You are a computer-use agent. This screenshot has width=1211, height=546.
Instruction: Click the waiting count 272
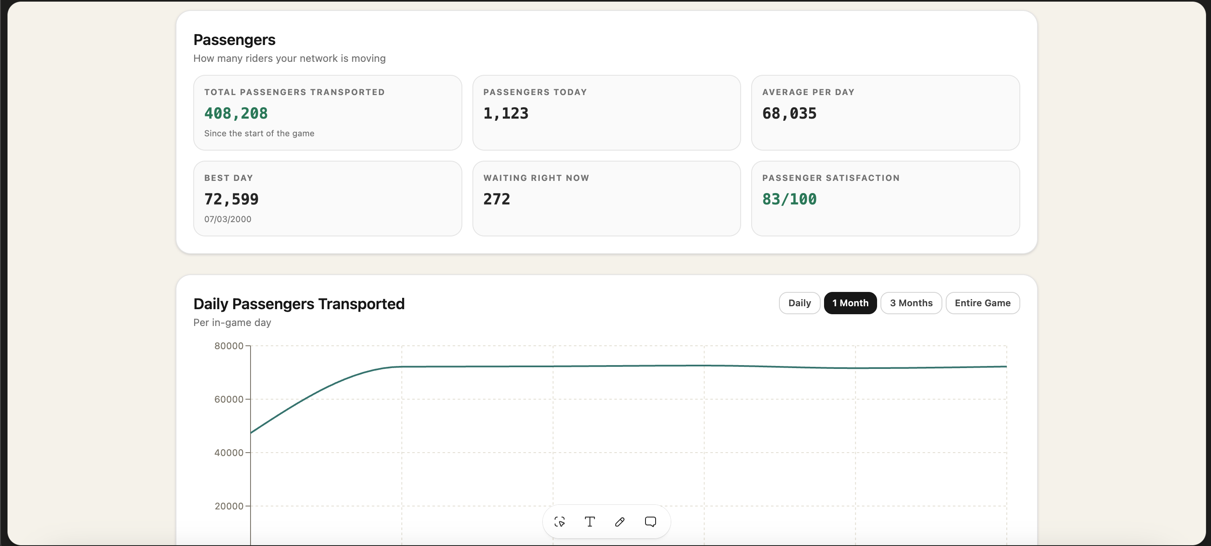(x=496, y=199)
